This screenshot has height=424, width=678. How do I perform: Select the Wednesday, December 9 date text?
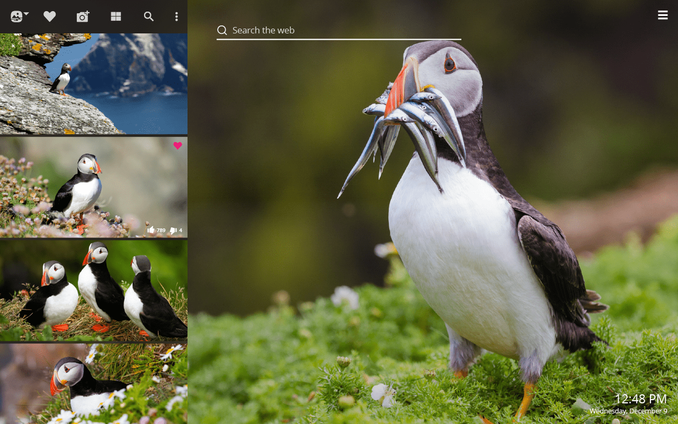[x=628, y=411]
